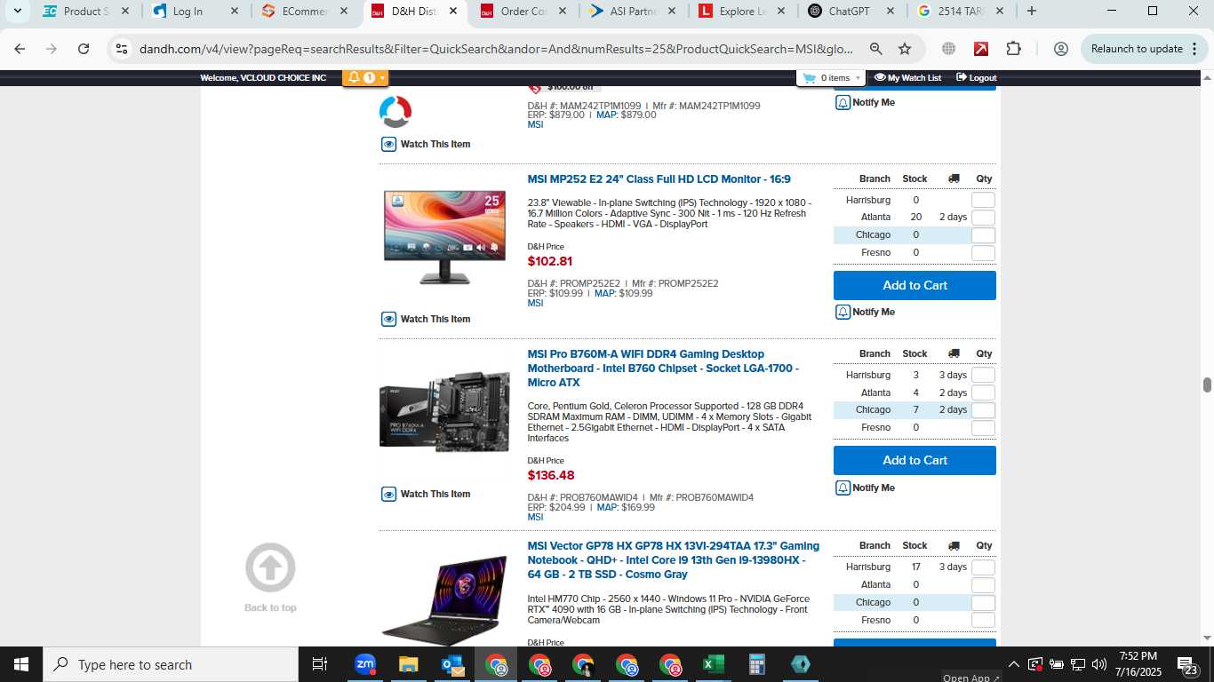Click the MSI brand link under PROMP252E2

[535, 304]
